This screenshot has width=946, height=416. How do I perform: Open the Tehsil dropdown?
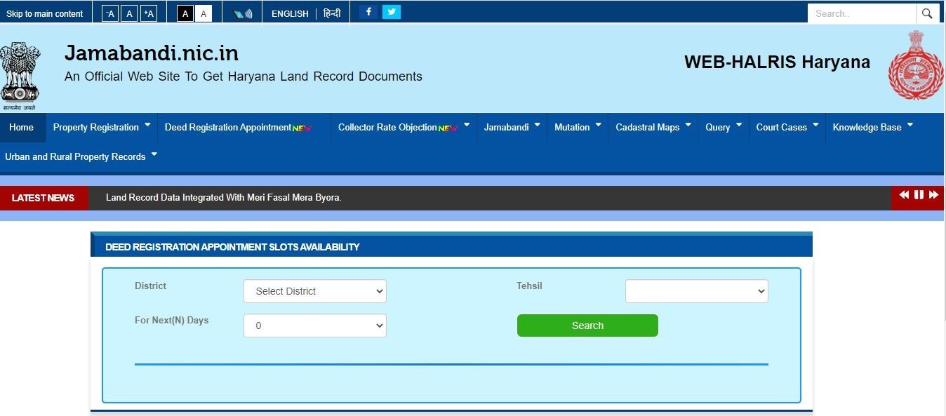[695, 291]
